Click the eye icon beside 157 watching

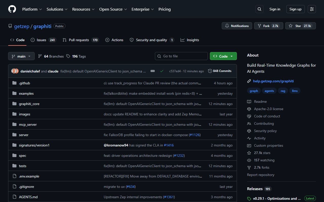tap(249, 160)
